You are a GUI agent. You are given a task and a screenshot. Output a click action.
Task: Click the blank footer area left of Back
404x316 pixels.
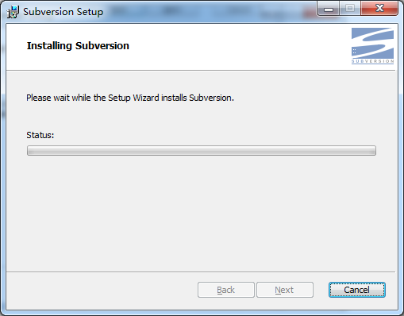[102, 291]
